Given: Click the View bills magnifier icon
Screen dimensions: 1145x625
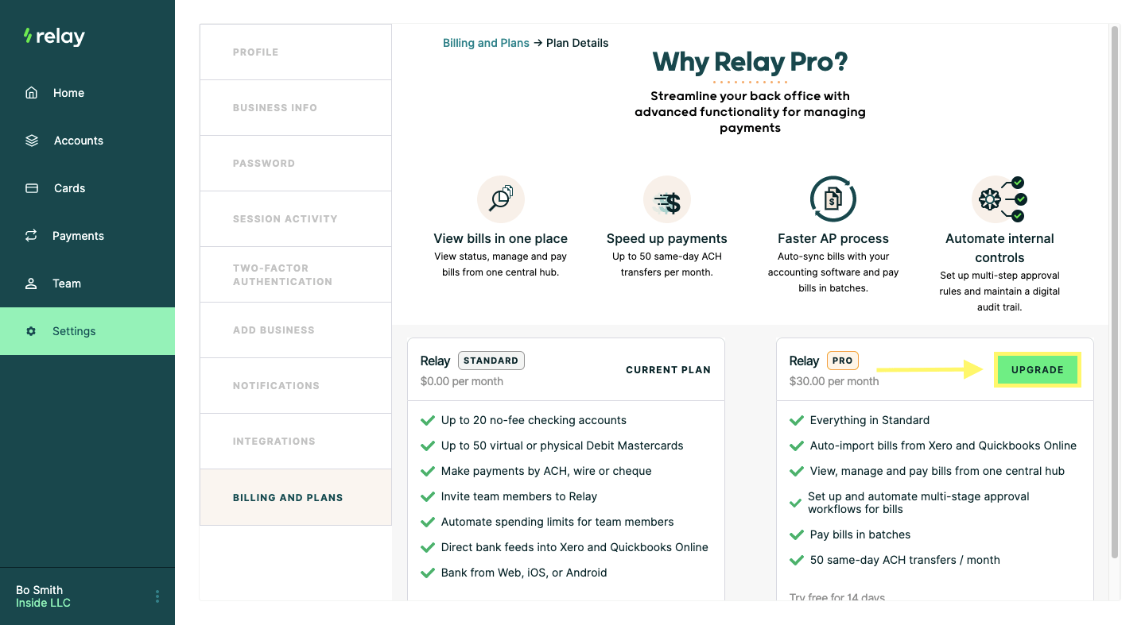Looking at the screenshot, I should tap(500, 199).
